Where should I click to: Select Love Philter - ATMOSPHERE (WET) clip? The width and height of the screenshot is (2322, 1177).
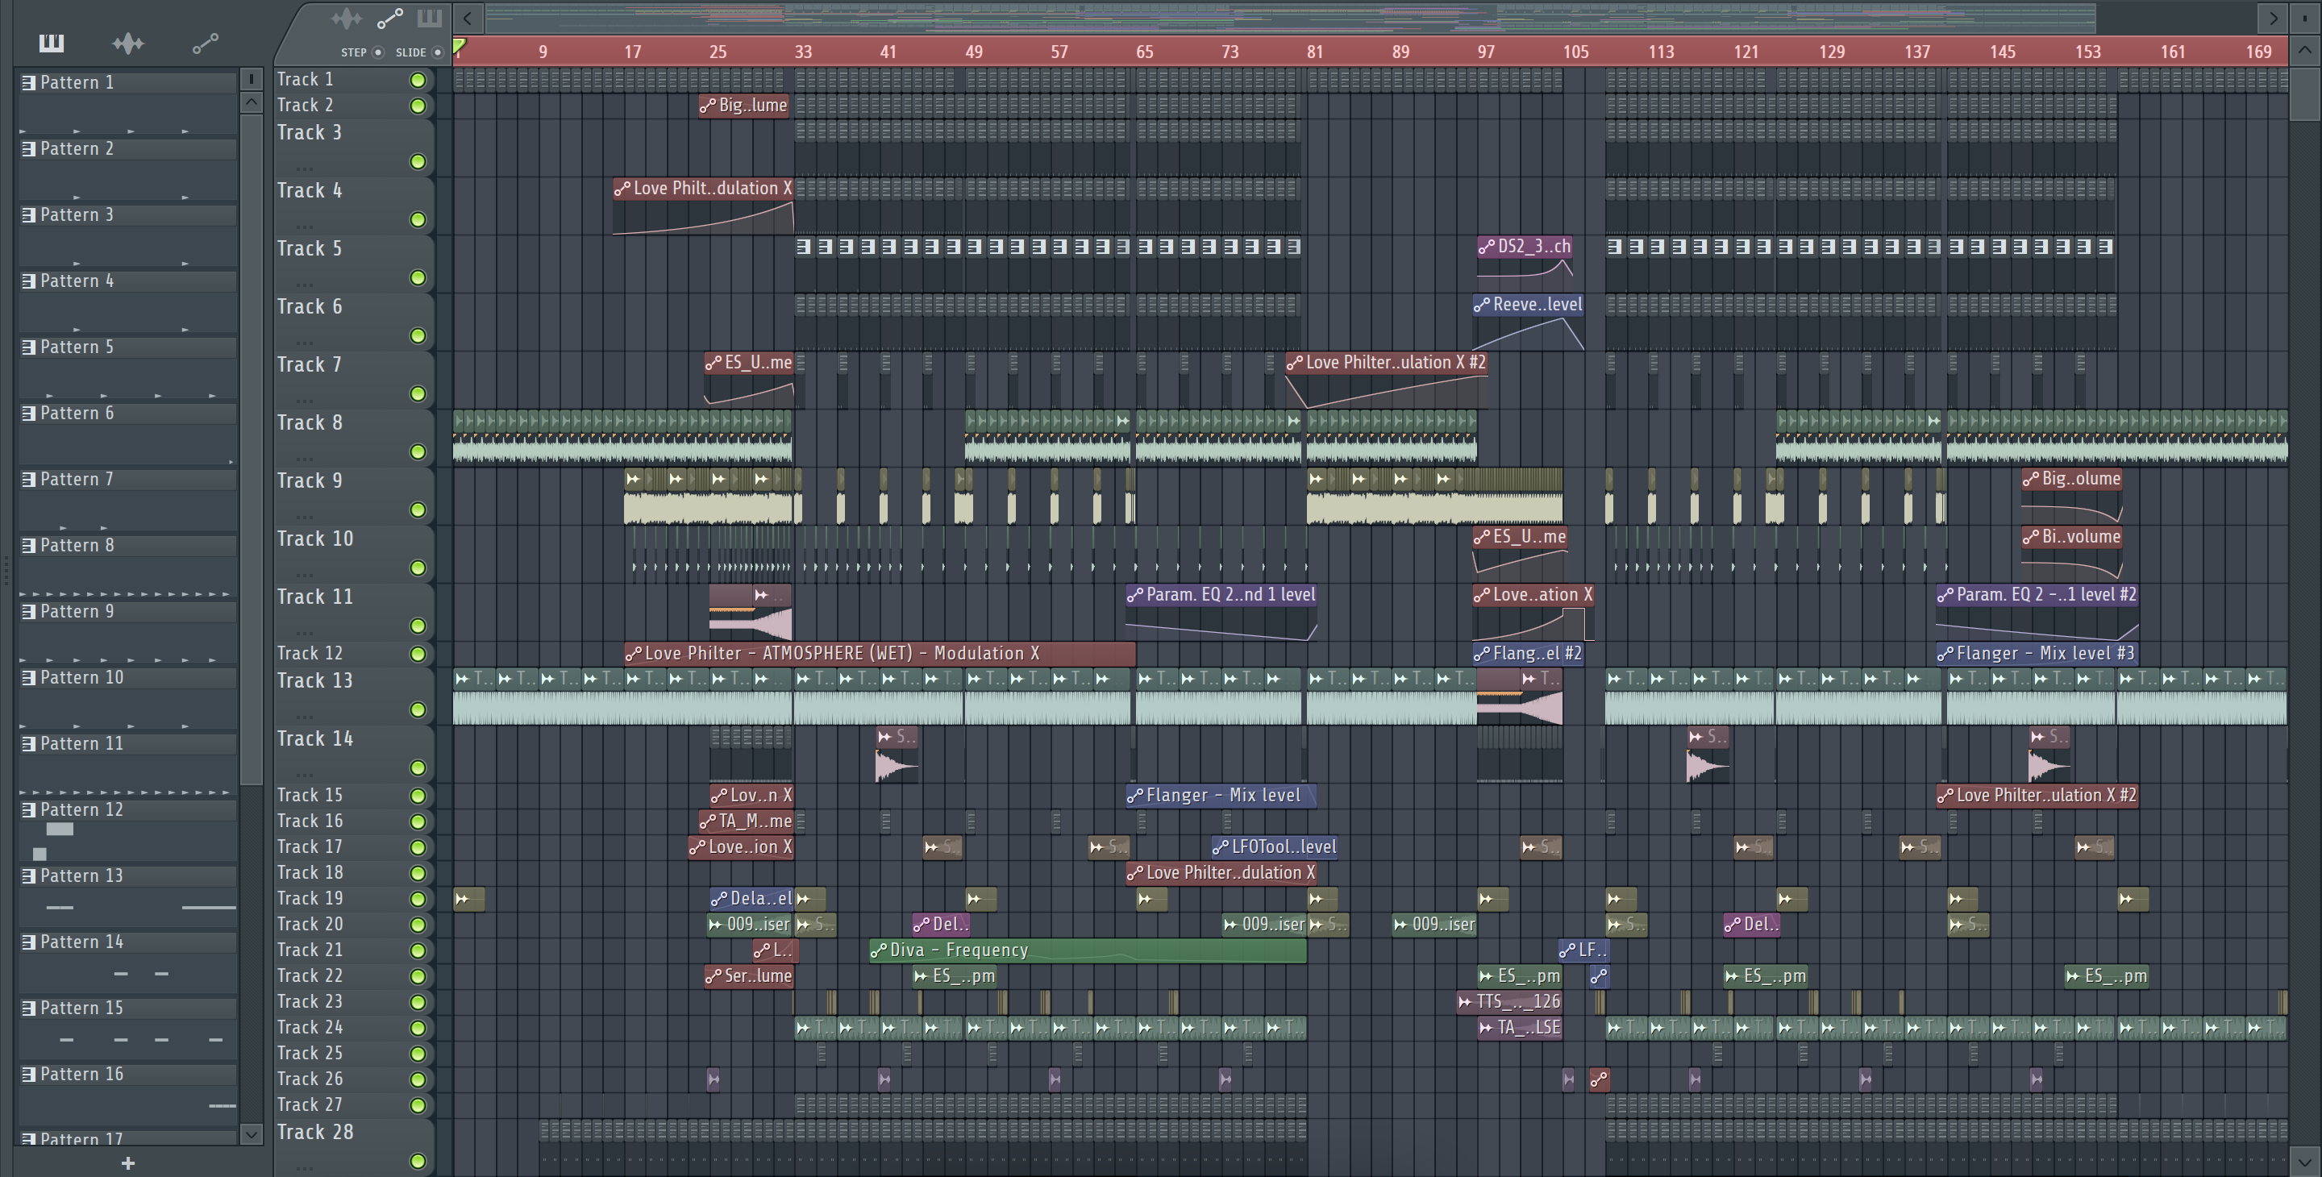[879, 653]
